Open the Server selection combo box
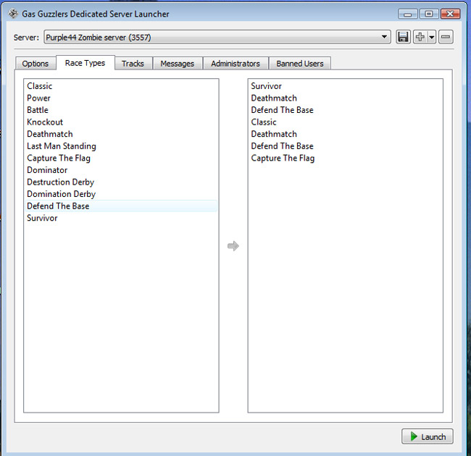The width and height of the screenshot is (471, 456). (217, 37)
